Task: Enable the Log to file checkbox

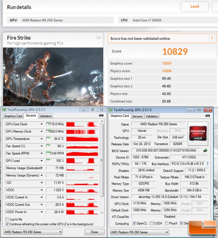Action: (x=7, y=219)
